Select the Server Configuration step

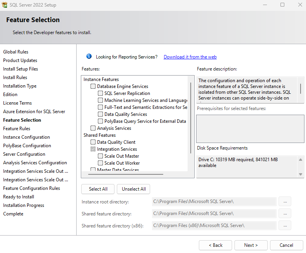24,154
